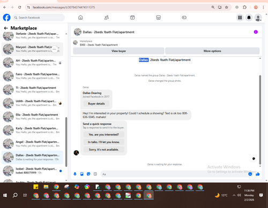The width and height of the screenshot is (268, 208).
Task: Open Ella's 2beds 1bath conversation
Action: [32, 117]
